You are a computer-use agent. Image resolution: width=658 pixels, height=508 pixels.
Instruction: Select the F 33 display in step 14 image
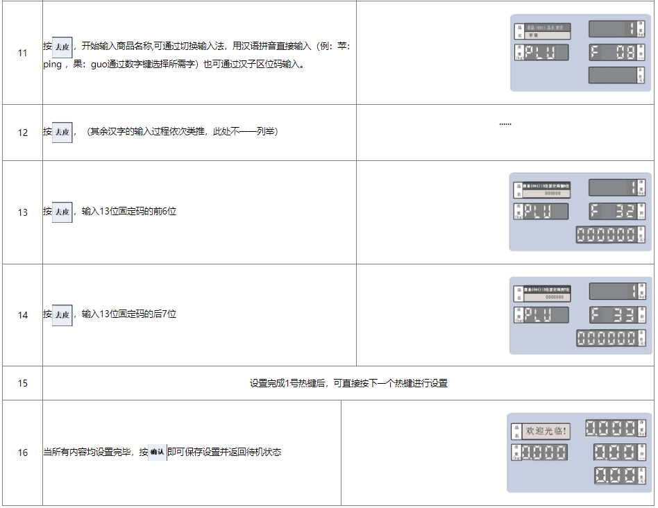pos(613,314)
